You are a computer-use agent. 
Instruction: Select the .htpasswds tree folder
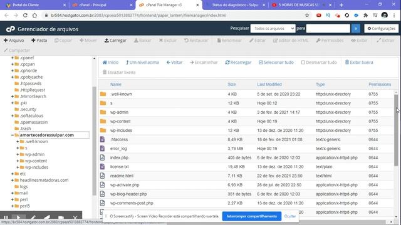(31, 83)
